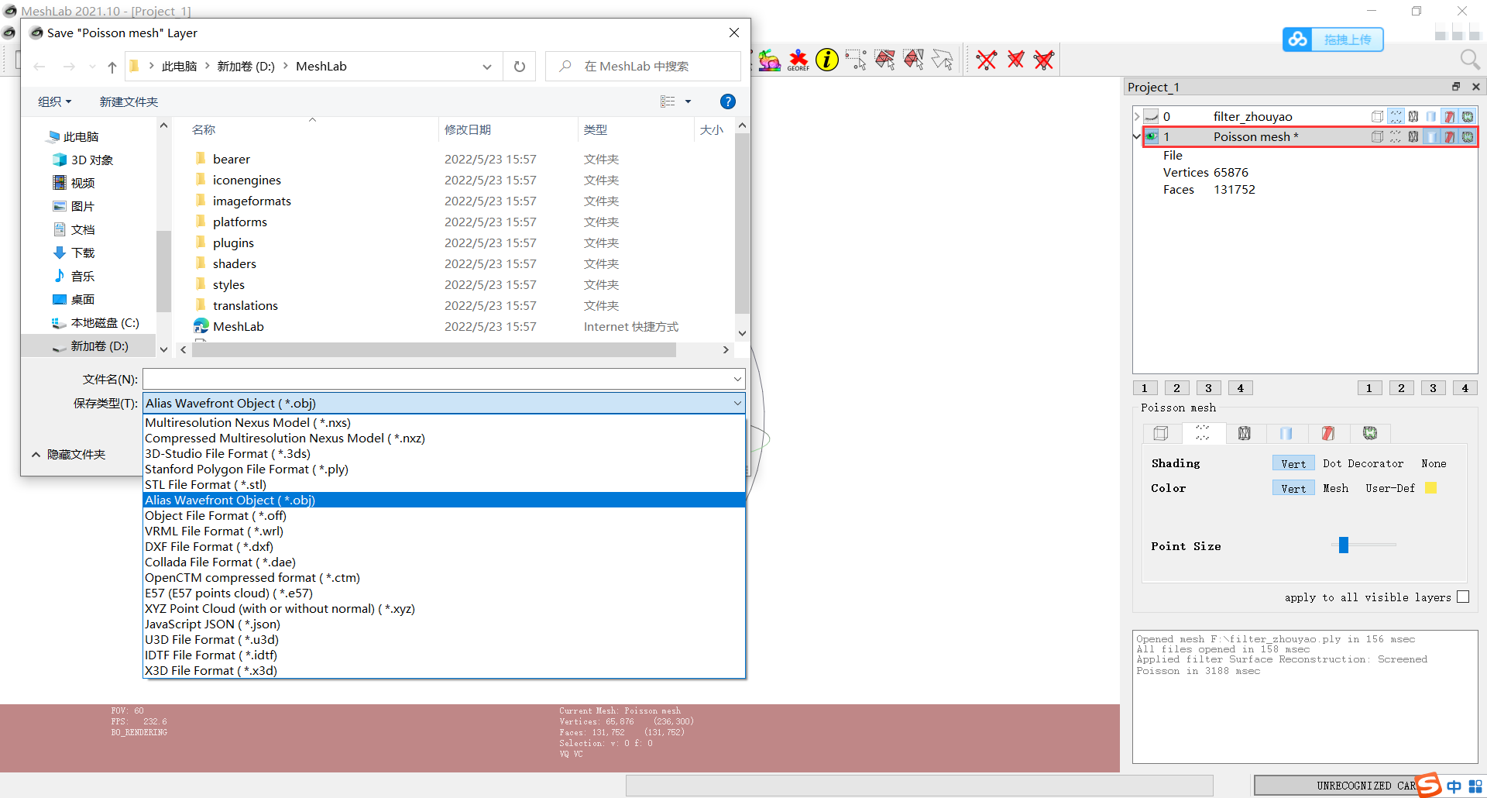Set Shading to Dot Decorator
Image resolution: width=1487 pixels, height=798 pixels.
[x=1363, y=463]
